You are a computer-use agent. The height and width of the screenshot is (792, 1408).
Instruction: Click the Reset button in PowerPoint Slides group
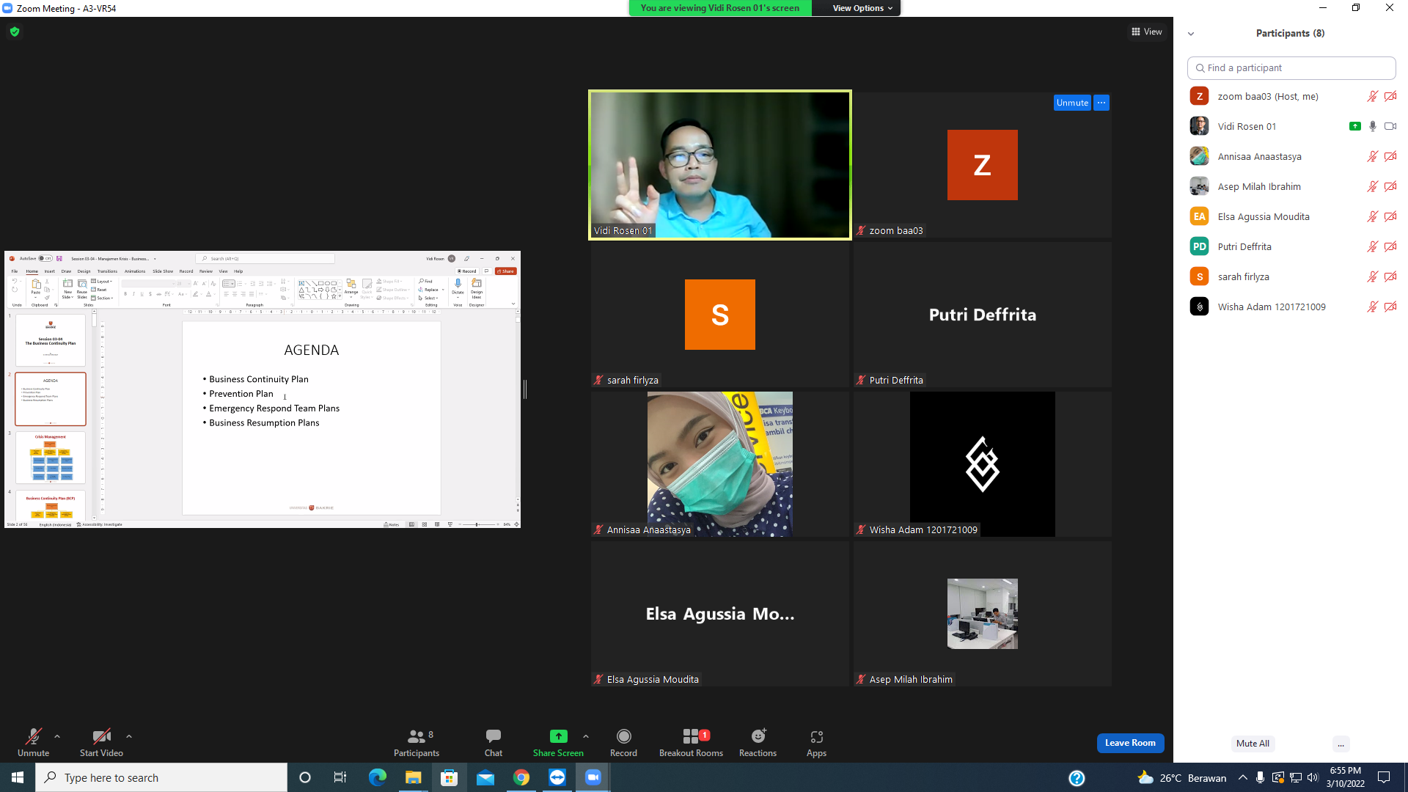tap(99, 290)
